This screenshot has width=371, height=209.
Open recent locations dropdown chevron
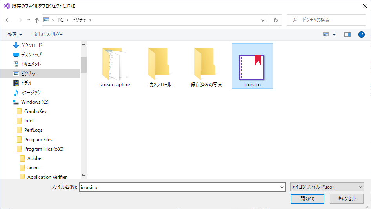29,20
